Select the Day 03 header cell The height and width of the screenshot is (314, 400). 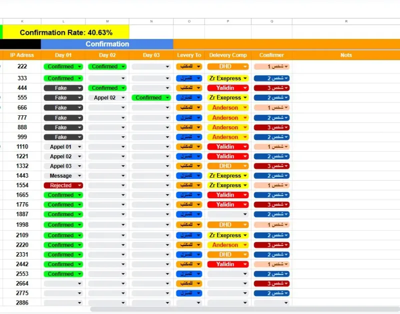[151, 55]
